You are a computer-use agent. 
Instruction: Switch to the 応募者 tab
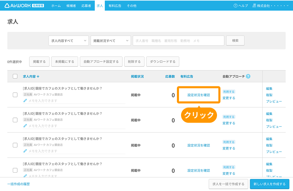point(86,6)
